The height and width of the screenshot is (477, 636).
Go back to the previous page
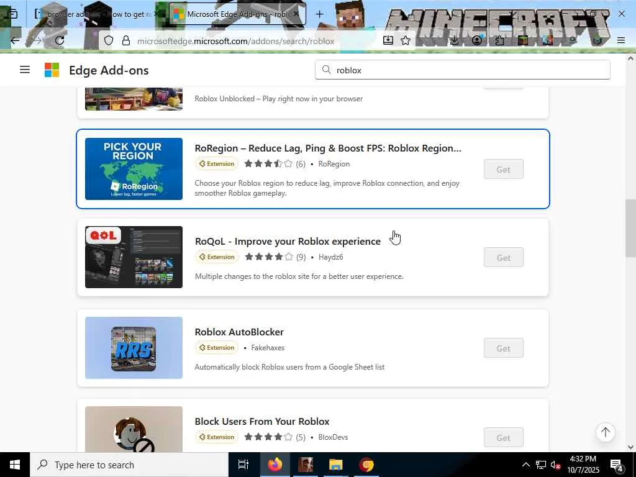(15, 40)
